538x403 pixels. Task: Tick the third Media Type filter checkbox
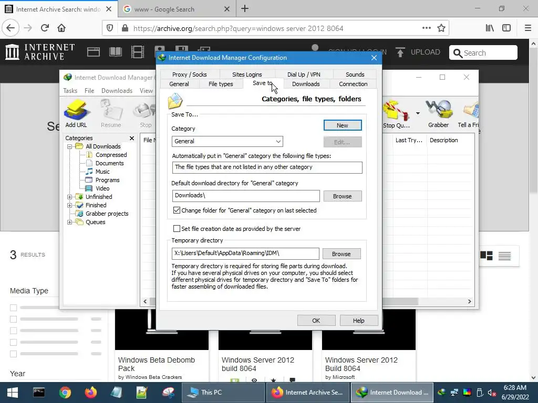pyautogui.click(x=13, y=331)
